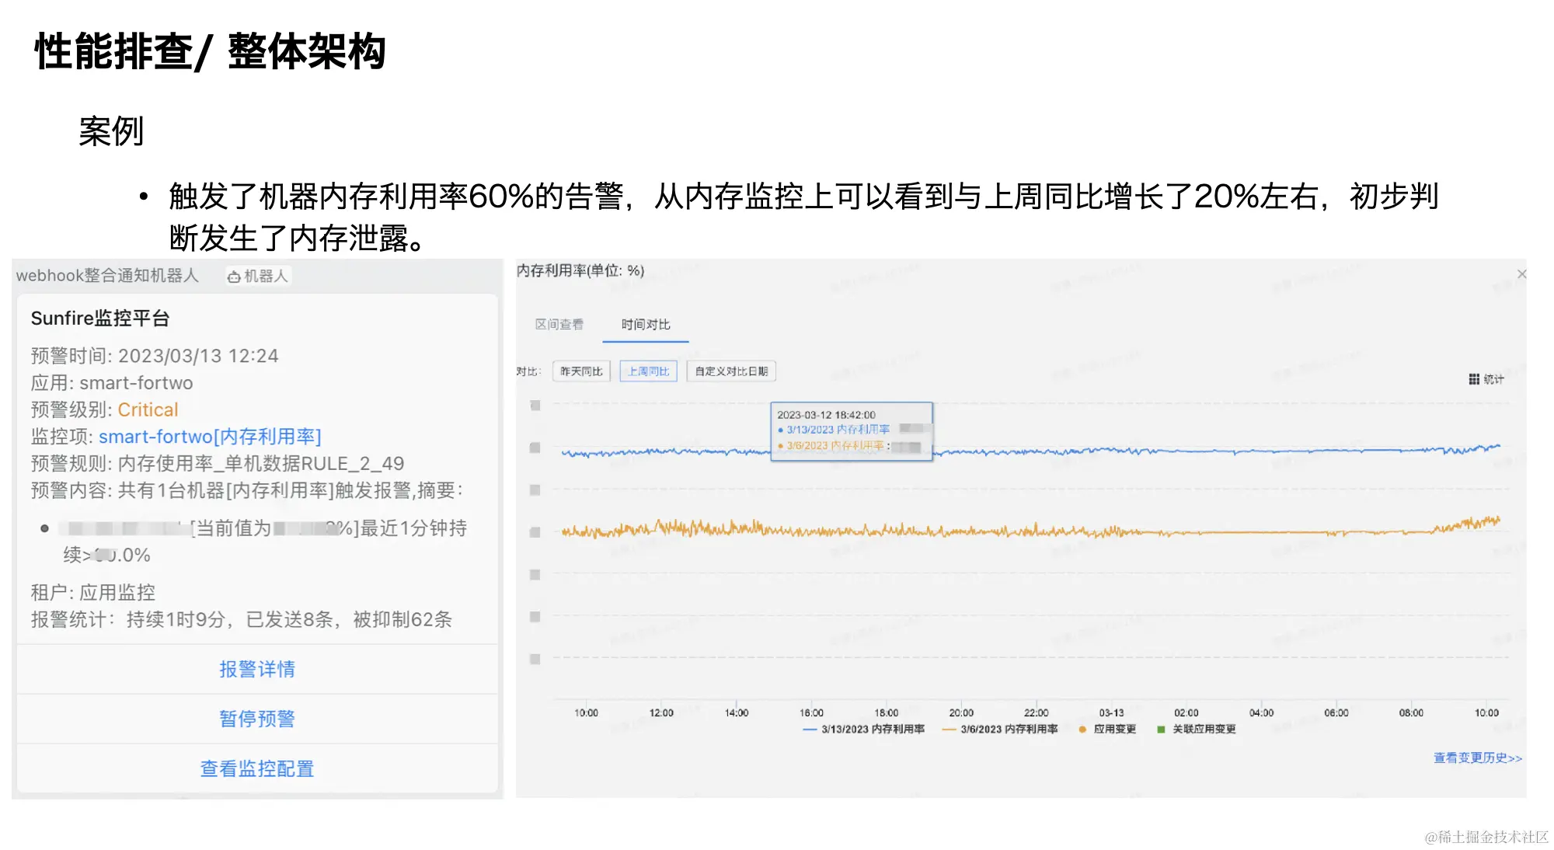Switch to the 时间对比 tab
This screenshot has width=1554, height=850.
[646, 325]
